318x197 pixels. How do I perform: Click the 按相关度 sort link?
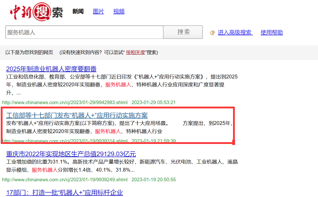click(136, 53)
